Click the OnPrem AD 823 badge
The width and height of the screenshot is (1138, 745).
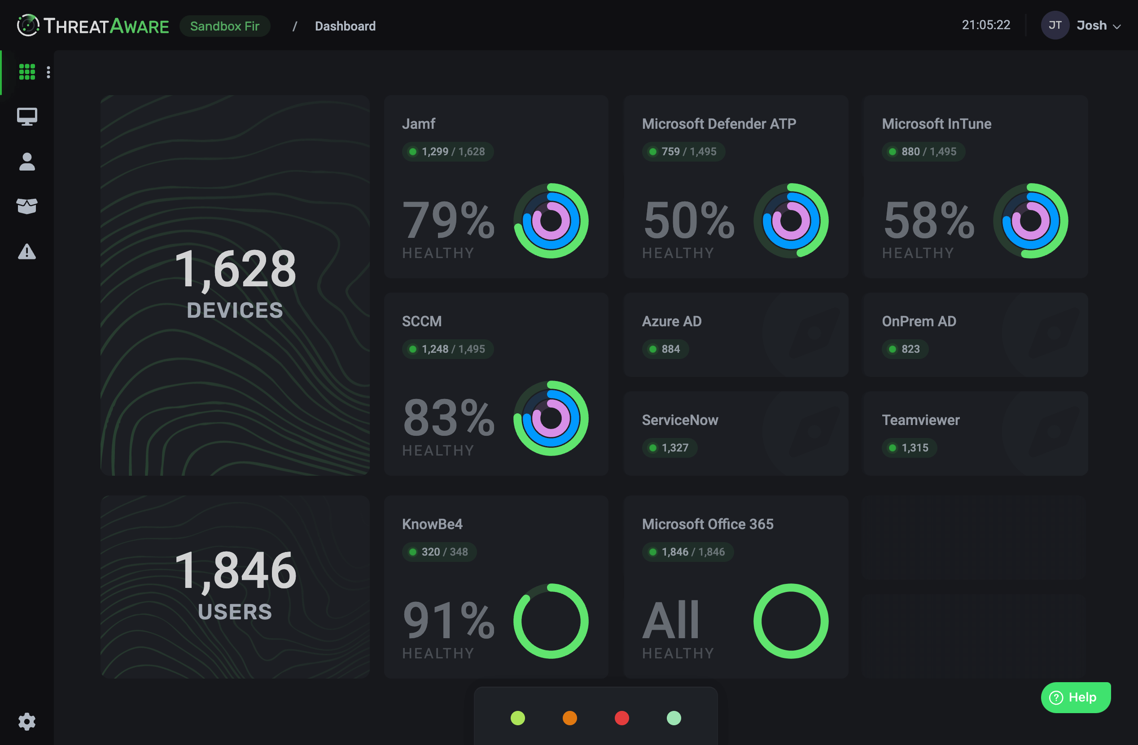(906, 349)
